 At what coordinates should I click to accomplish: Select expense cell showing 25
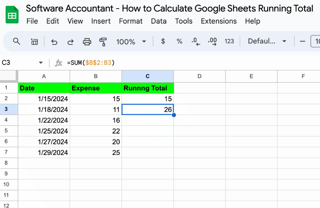point(96,153)
